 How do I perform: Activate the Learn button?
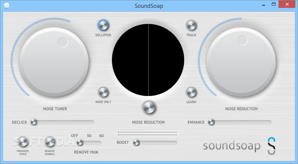coord(191,93)
